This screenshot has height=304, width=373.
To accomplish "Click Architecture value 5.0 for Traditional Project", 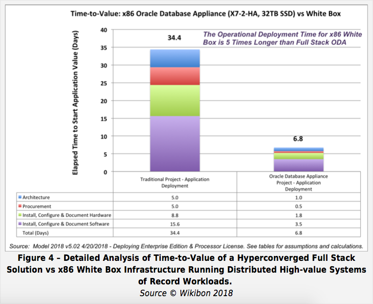I will [x=175, y=198].
